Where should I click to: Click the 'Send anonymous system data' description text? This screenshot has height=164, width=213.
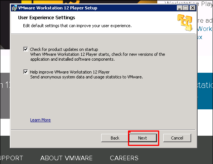point(87,77)
